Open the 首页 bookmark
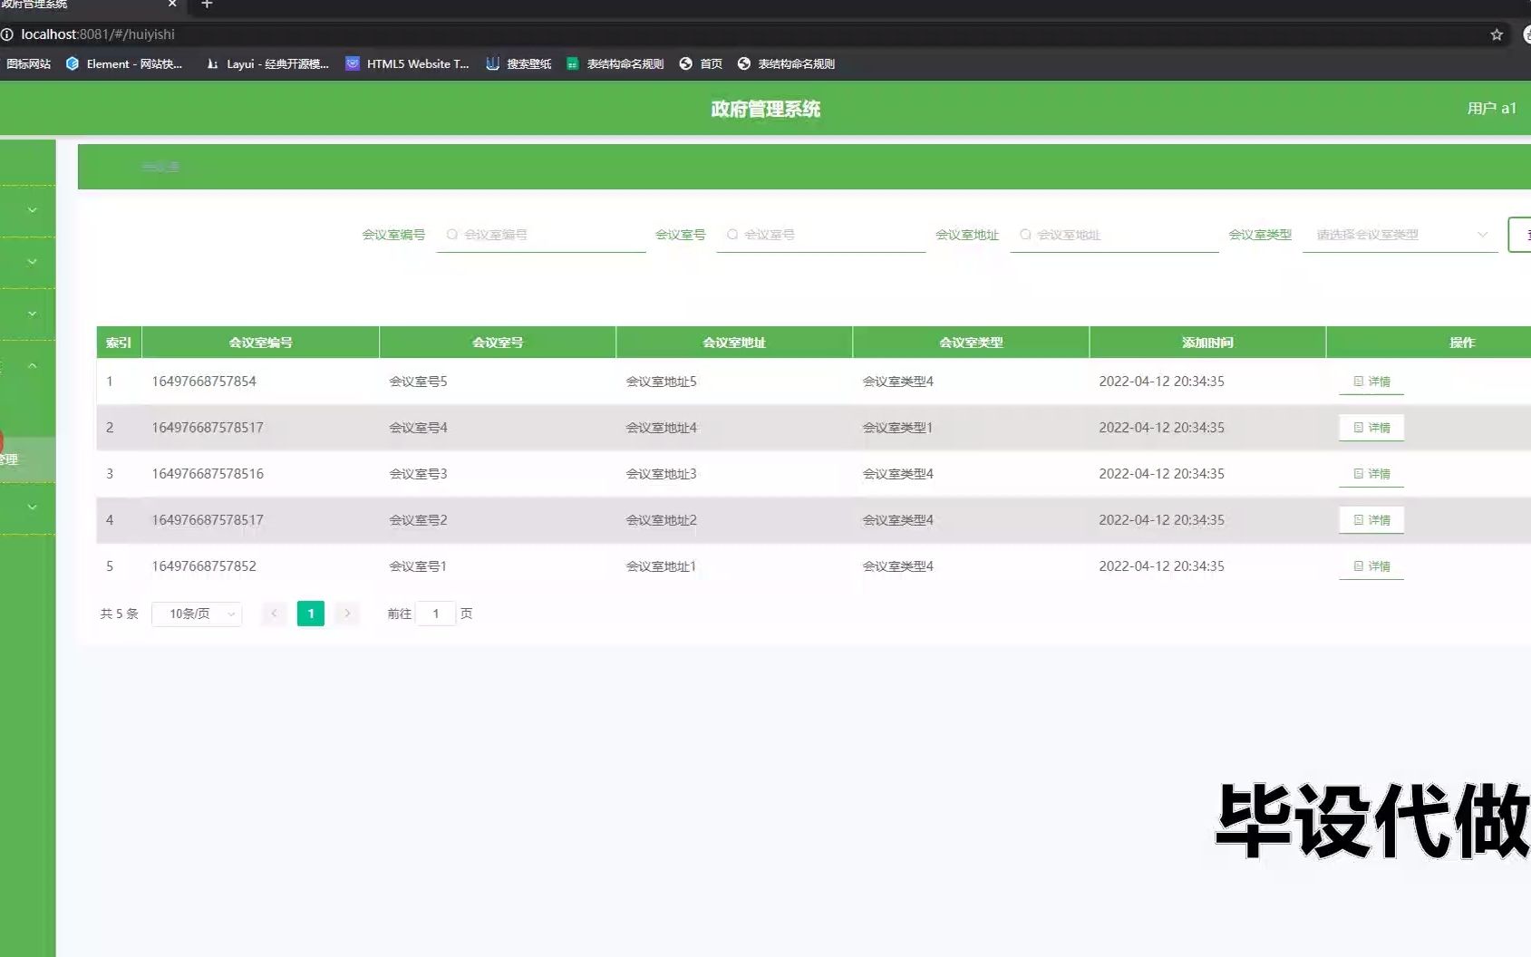The width and height of the screenshot is (1531, 957). tap(700, 63)
